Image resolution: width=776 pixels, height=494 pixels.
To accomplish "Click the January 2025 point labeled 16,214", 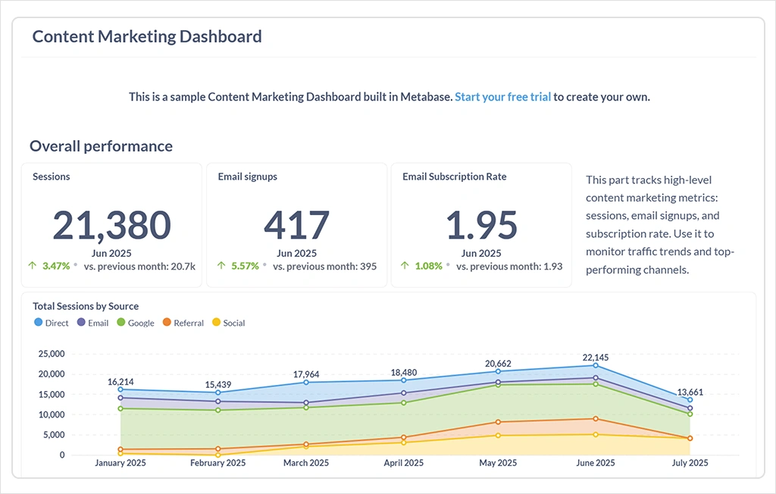I will (121, 389).
